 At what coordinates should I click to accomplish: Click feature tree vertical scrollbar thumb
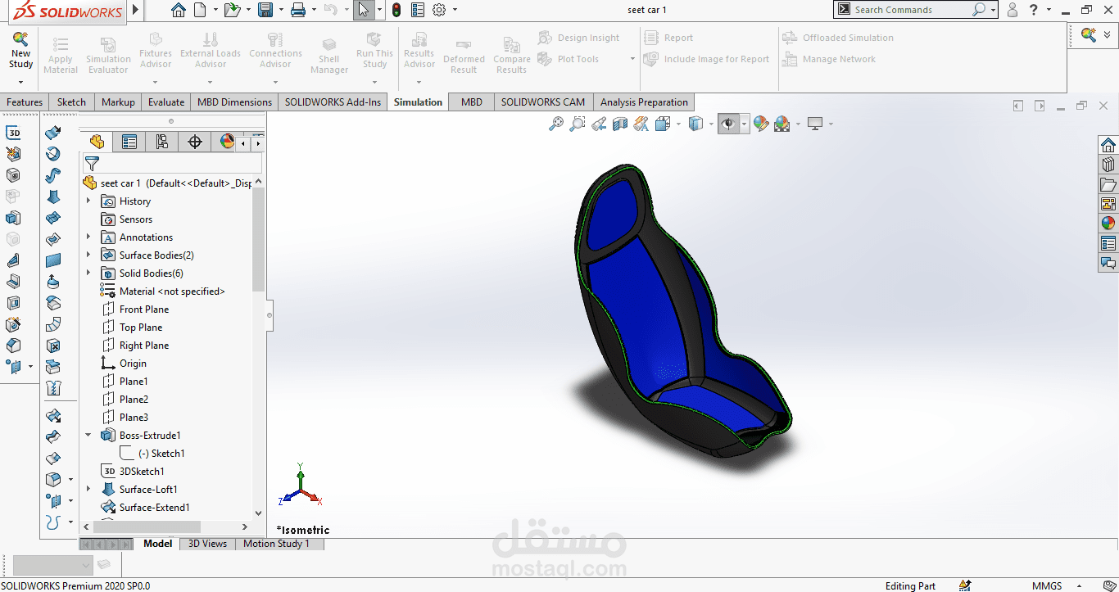tap(259, 239)
